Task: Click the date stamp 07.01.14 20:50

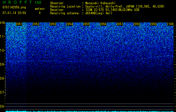Action: click(x=14, y=13)
